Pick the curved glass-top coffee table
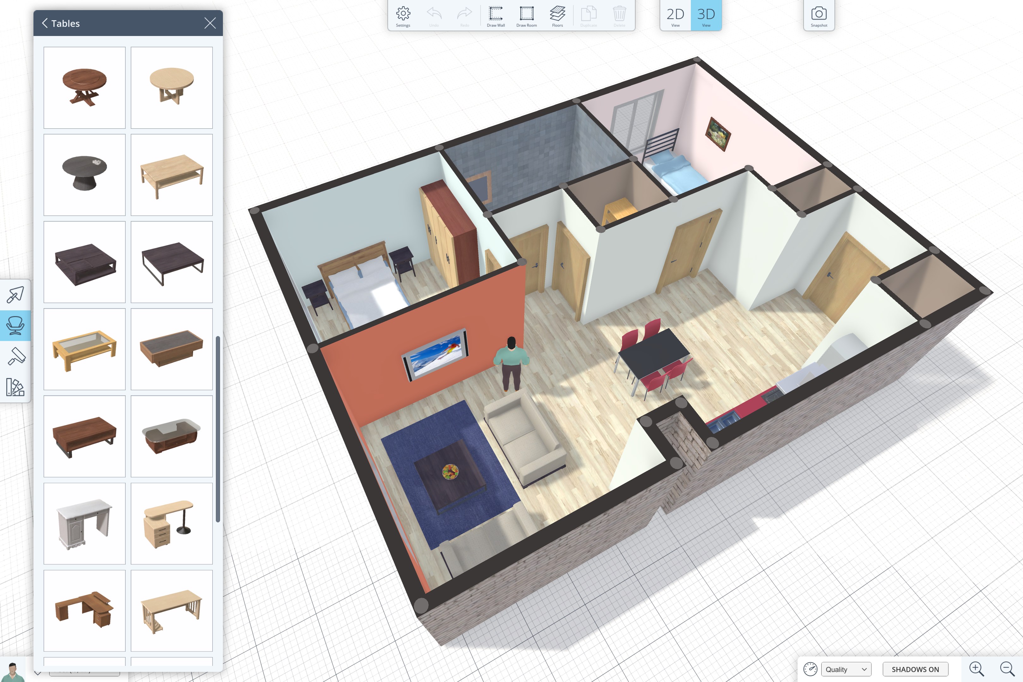The image size is (1023, 682). point(171,436)
